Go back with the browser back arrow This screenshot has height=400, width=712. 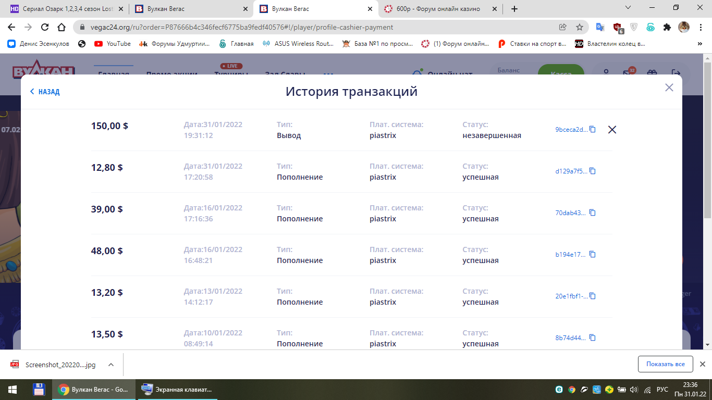[x=11, y=27]
